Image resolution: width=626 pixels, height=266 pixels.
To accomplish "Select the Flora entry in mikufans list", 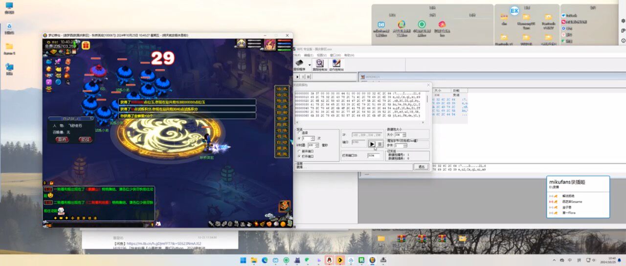I will (x=569, y=213).
